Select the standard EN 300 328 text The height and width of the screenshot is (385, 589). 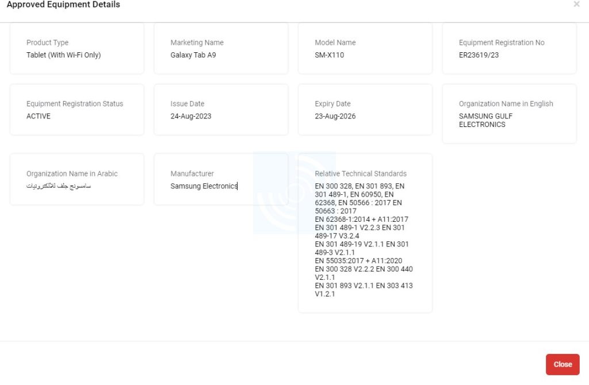pyautogui.click(x=332, y=186)
